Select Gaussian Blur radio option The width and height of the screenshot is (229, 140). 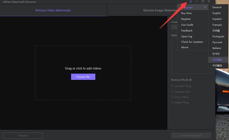[x=181, y=92]
